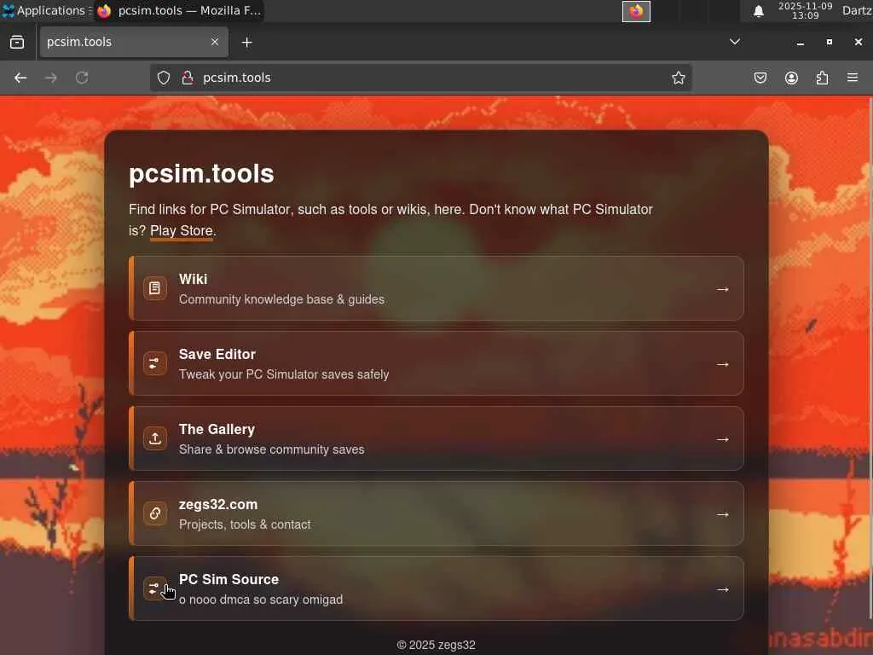This screenshot has width=873, height=655.
Task: Click the site security padlock icon
Action: (x=188, y=78)
